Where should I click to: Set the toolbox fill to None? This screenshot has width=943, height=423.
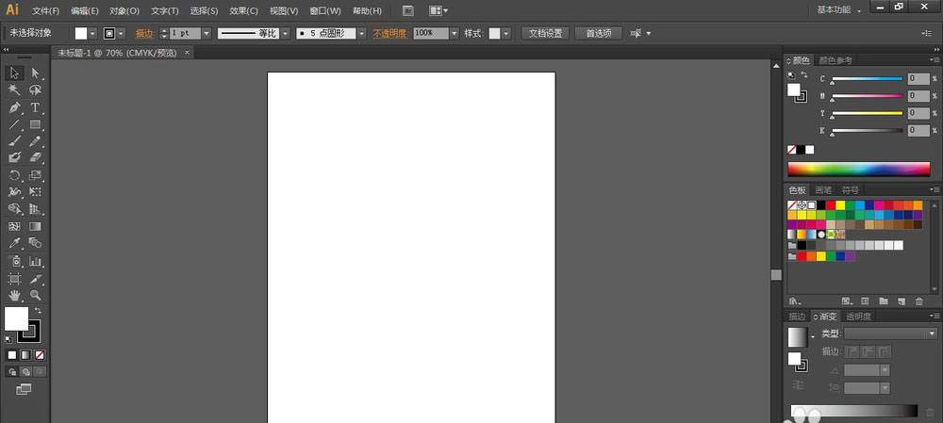tap(39, 354)
